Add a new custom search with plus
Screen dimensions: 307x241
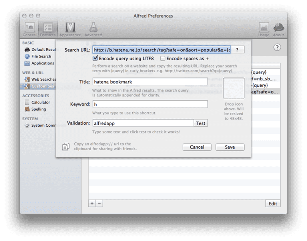pos(92,203)
